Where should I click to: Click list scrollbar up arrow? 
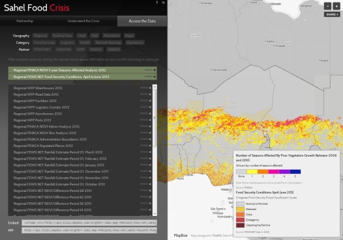pyautogui.click(x=155, y=87)
